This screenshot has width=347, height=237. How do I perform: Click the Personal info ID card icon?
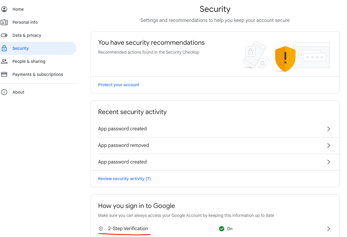tap(4, 22)
